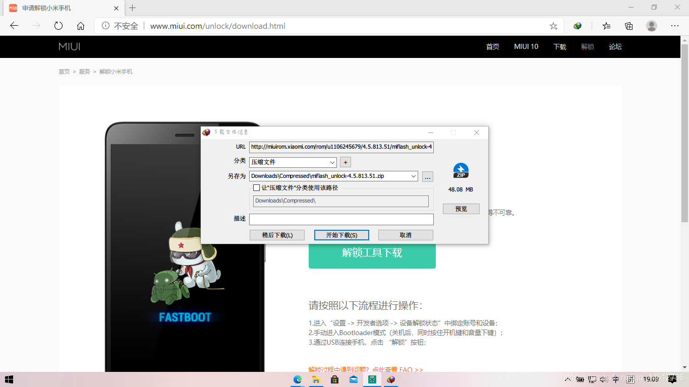This screenshot has width=689, height=387.
Task: Click the 48.08 MB file size text
Action: coord(461,189)
